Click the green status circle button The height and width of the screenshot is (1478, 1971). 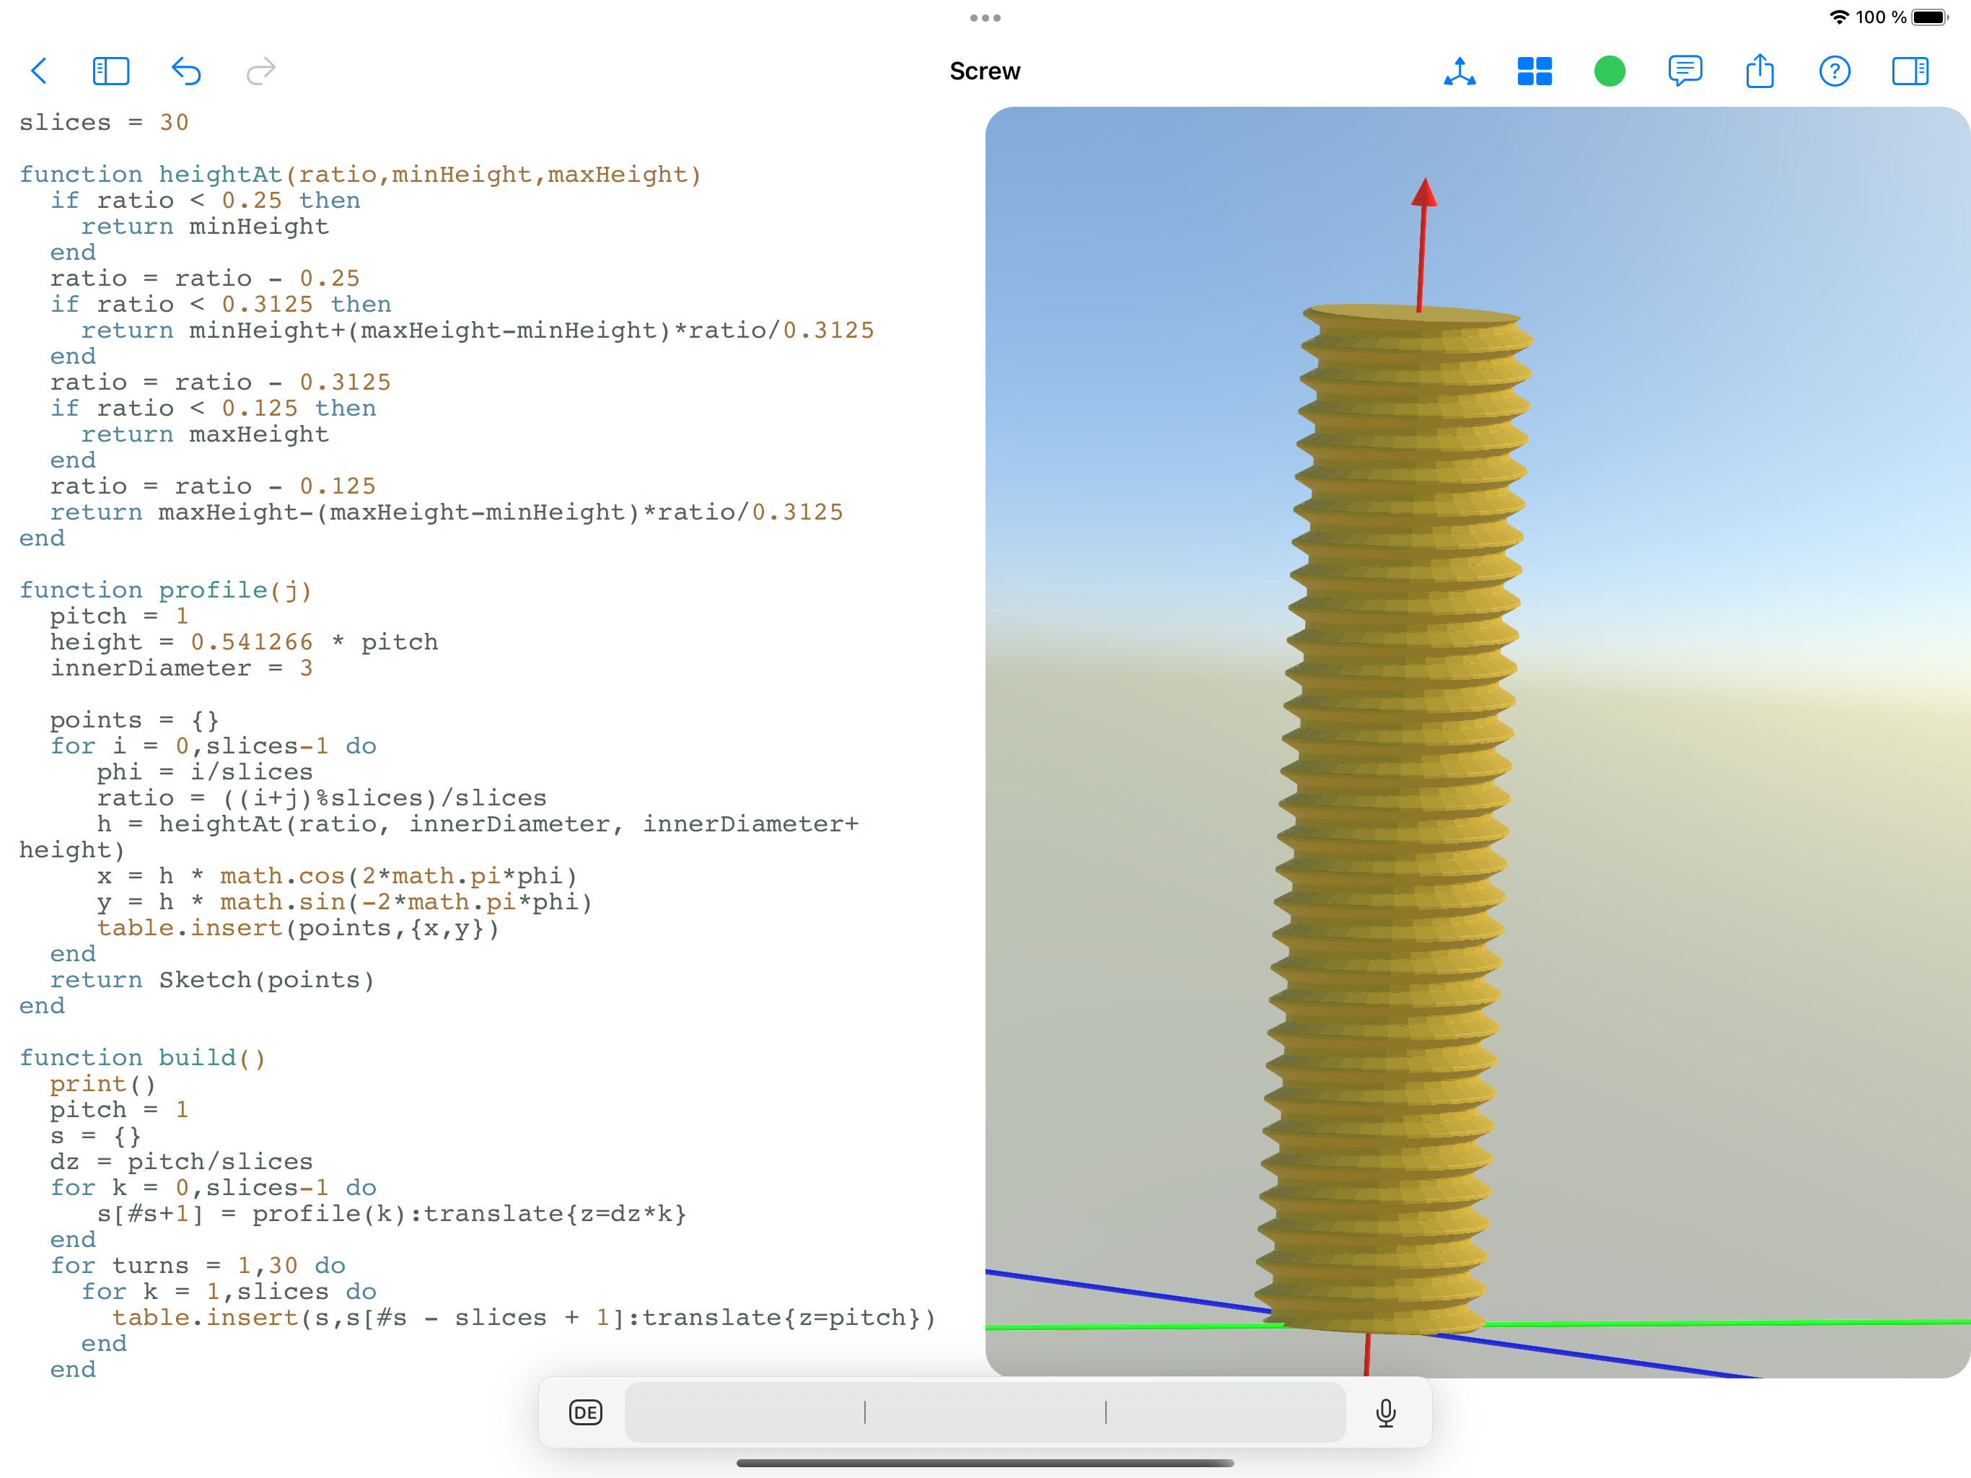coord(1610,71)
